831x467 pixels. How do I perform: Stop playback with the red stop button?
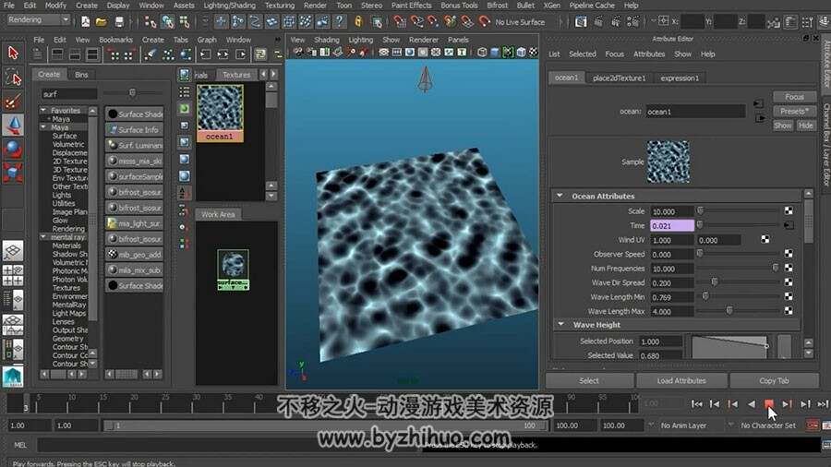[x=769, y=404]
